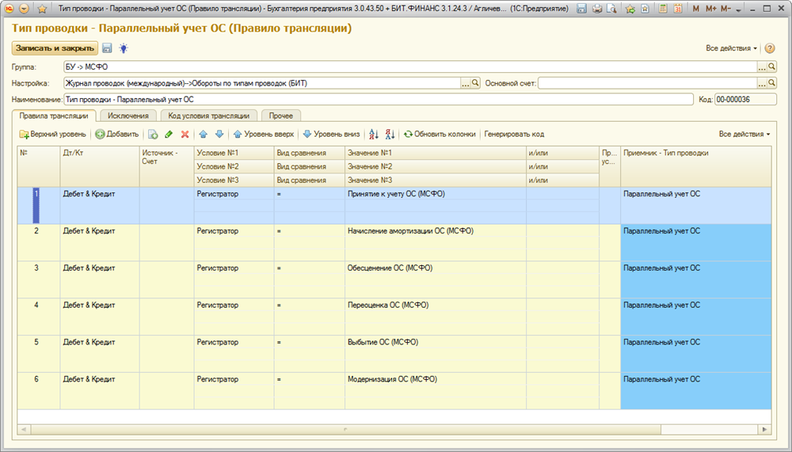Screen dimensions: 792x452
Task: Click the green pencil edit row icon
Action: (x=169, y=135)
